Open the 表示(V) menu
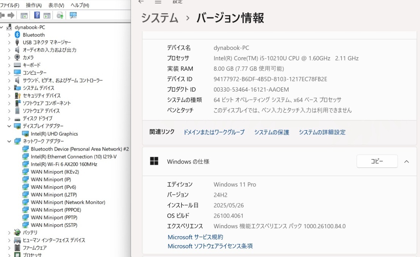 pos(56,5)
